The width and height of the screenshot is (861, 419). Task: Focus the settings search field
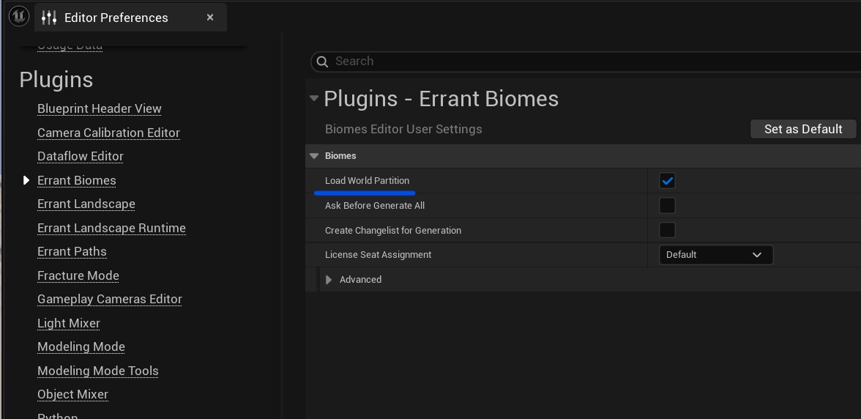pos(586,62)
